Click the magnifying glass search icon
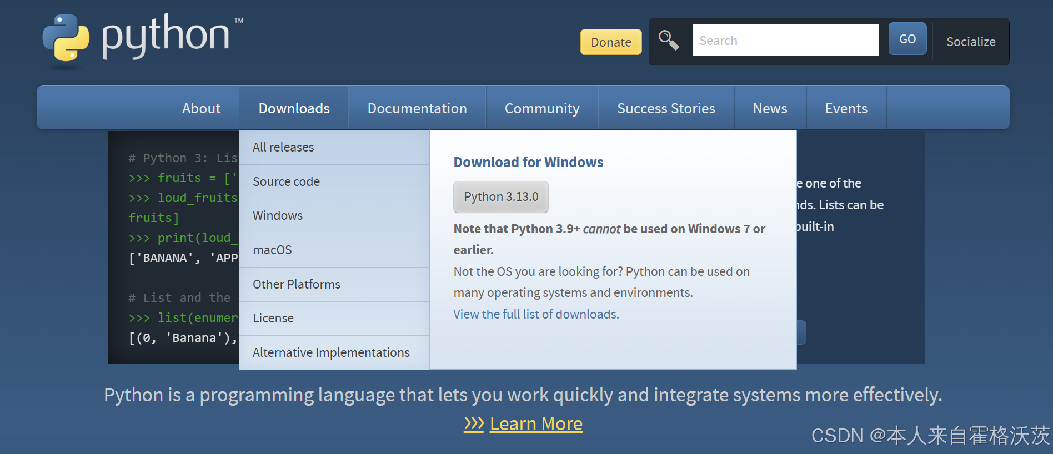 [x=669, y=40]
